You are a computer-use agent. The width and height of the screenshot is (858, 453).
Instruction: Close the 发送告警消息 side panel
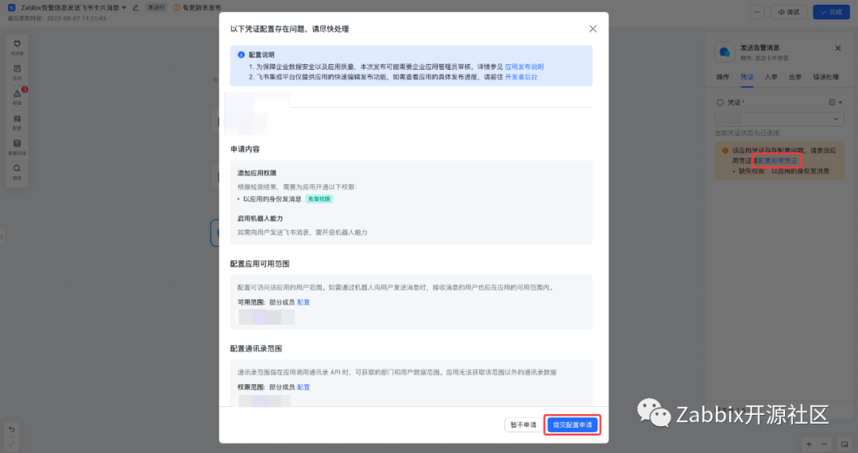pyautogui.click(x=838, y=48)
